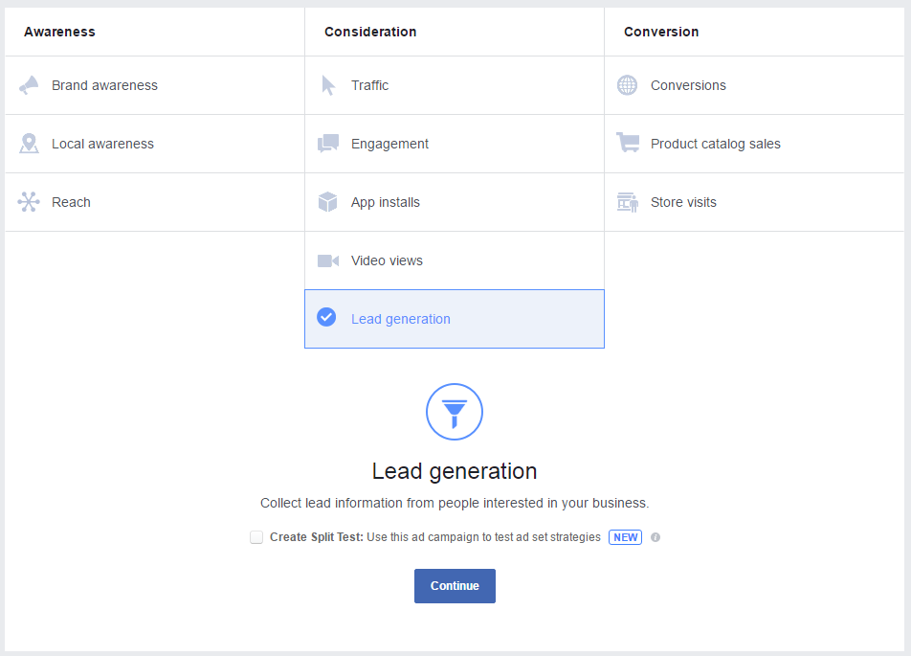Click the Local awareness map pin icon
911x656 pixels.
[x=29, y=144]
